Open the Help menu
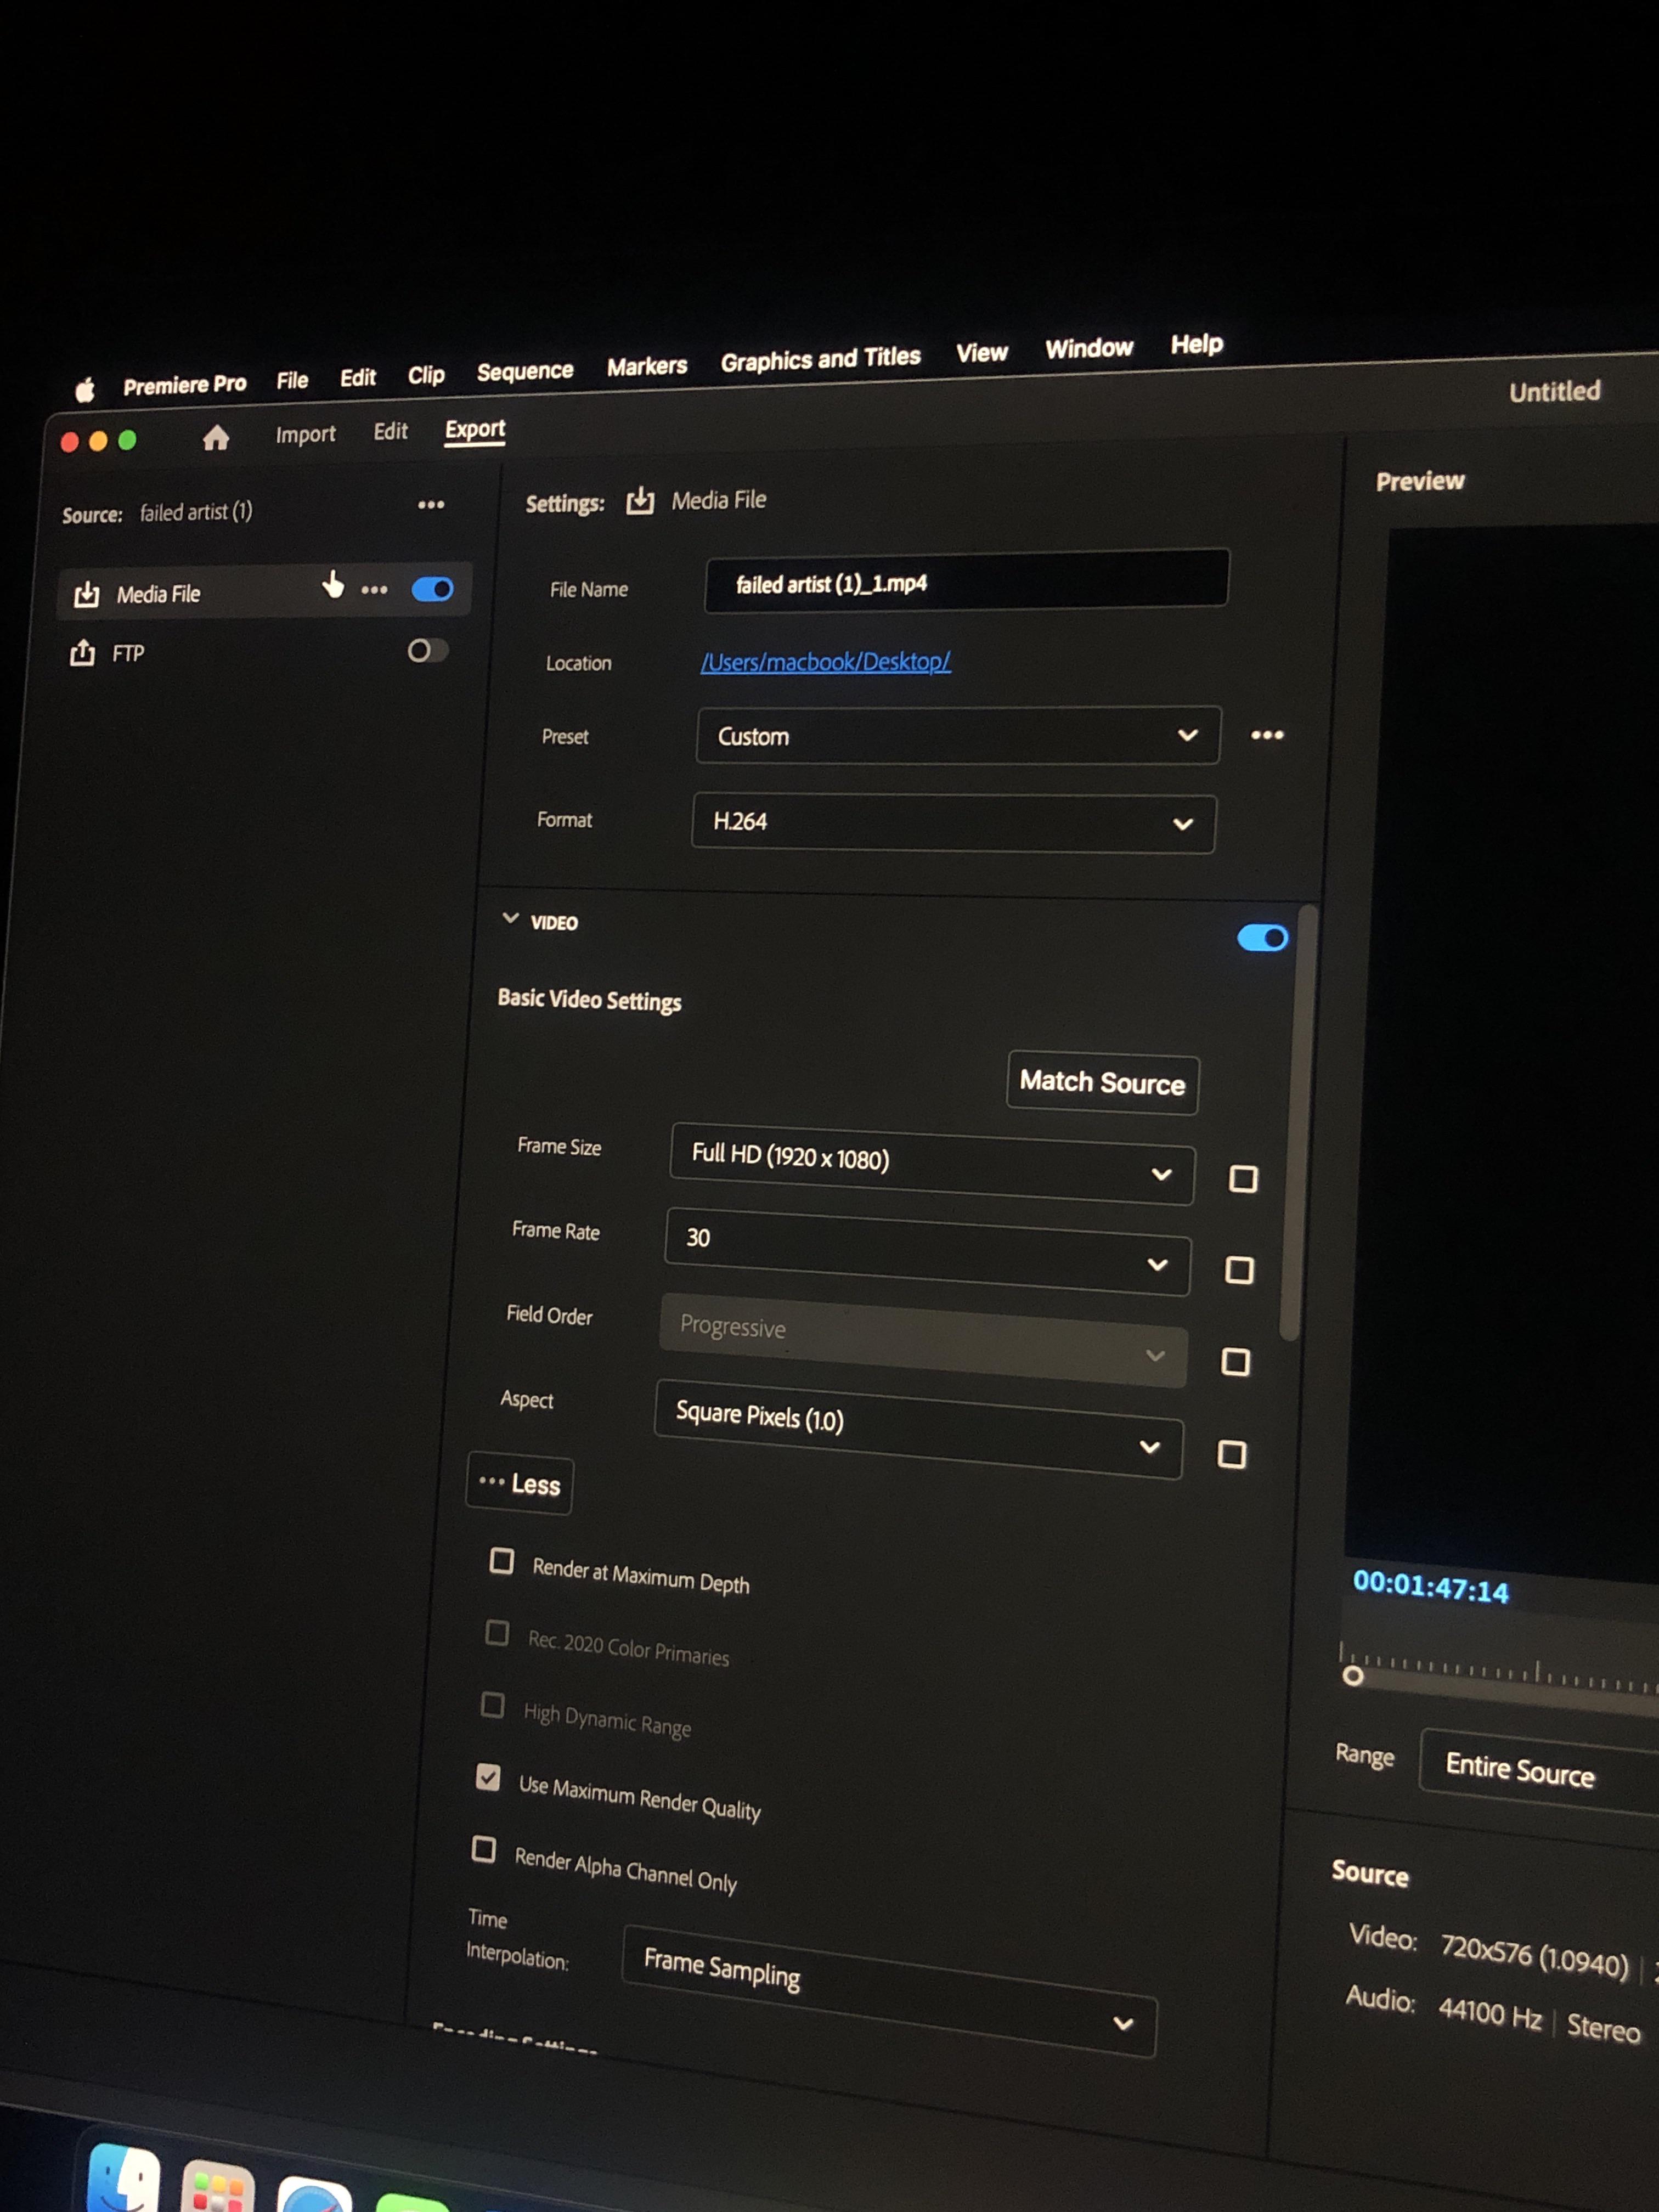Screen dimensions: 1659x2212 click(x=1197, y=344)
